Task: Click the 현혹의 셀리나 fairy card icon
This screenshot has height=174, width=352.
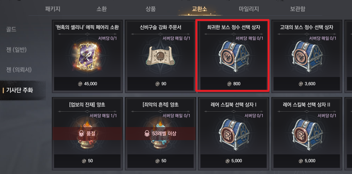Action: pos(87,57)
